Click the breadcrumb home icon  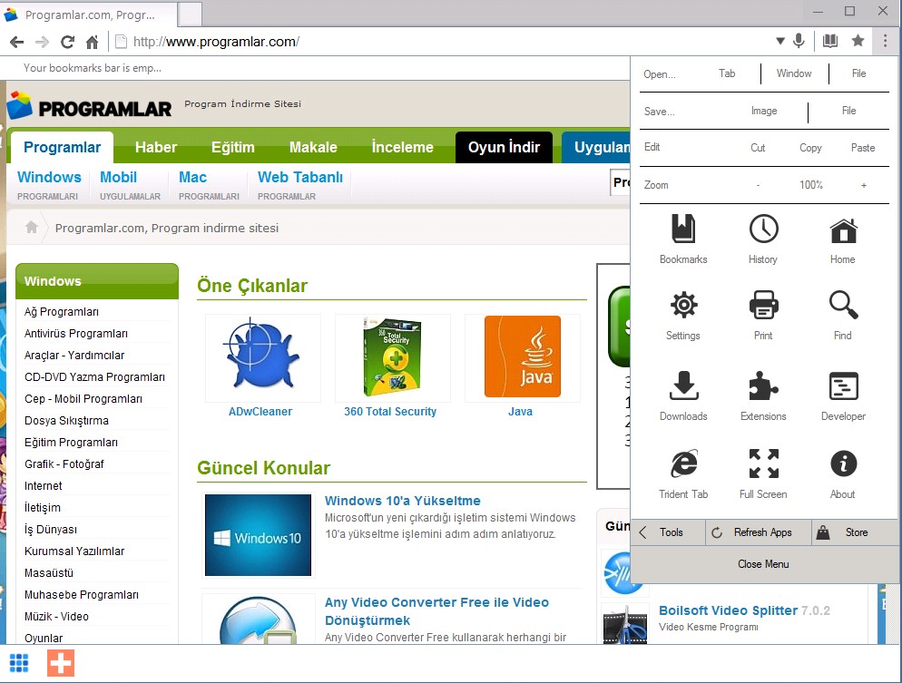(32, 227)
